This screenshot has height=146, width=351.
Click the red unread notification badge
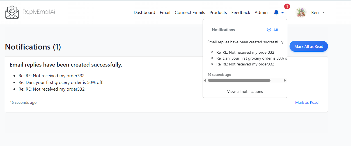(x=287, y=6)
